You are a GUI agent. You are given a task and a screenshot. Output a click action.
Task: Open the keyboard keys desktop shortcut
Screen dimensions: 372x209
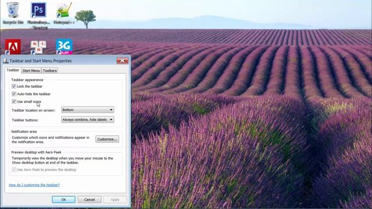pos(38,47)
